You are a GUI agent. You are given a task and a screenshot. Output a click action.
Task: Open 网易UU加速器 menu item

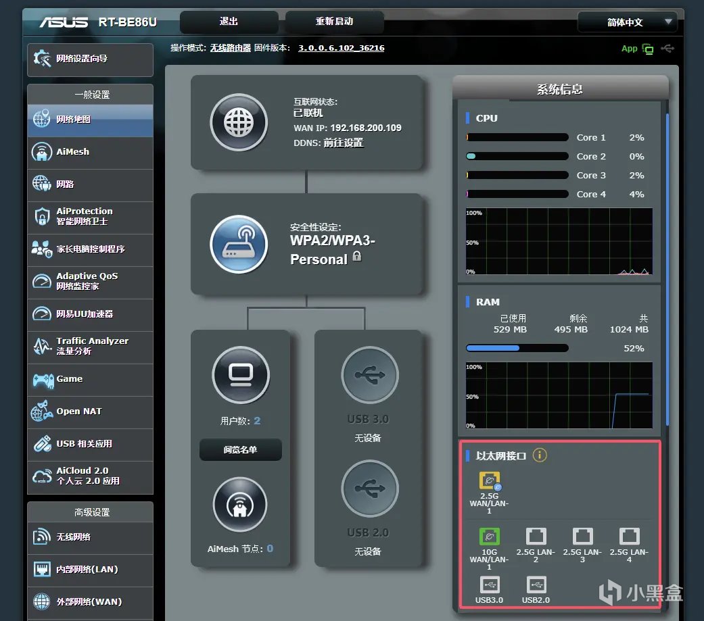click(90, 314)
